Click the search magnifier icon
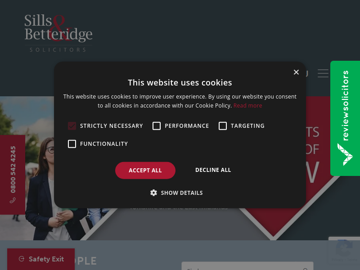Image resolution: width=360 pixels, height=270 pixels. [x=306, y=269]
